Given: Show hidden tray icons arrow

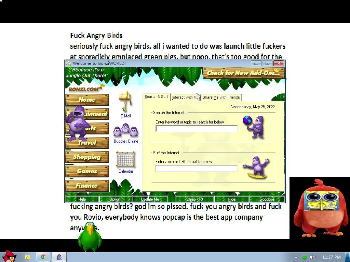Looking at the screenshot, I should [x=296, y=257].
